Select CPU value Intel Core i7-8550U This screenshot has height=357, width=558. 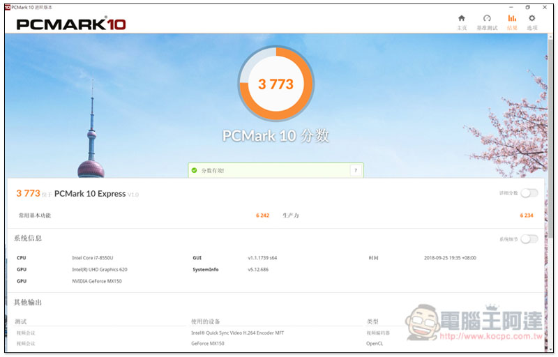point(93,258)
